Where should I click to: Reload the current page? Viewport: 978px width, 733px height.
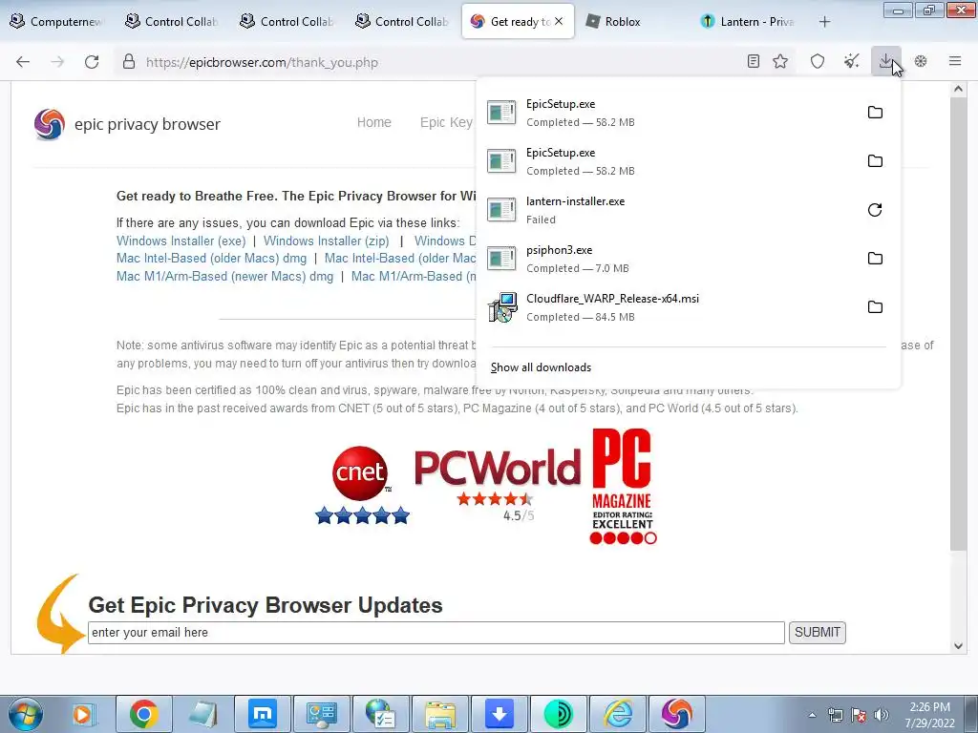tap(92, 62)
